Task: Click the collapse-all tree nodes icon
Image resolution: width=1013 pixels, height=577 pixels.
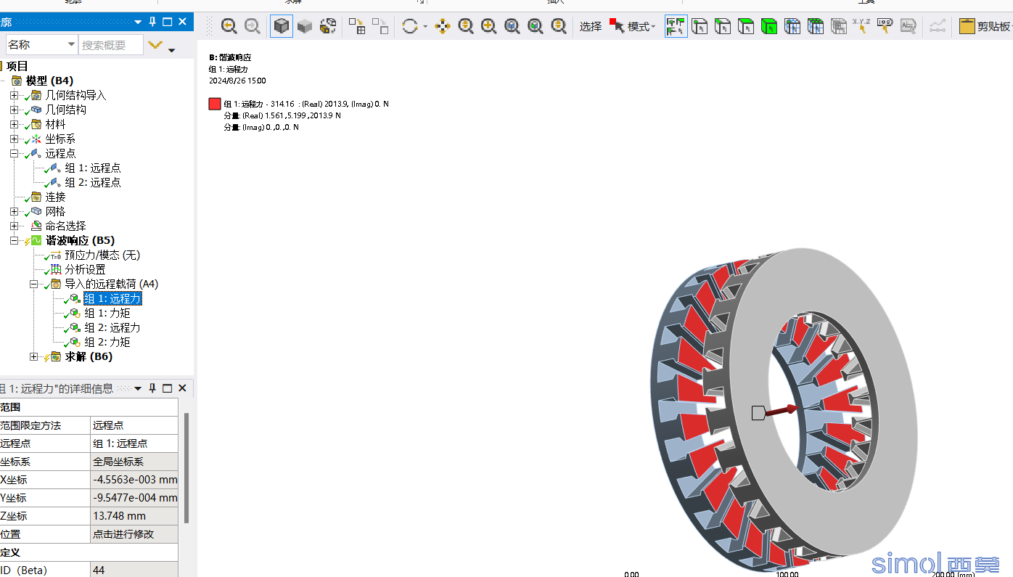Action: (380, 26)
